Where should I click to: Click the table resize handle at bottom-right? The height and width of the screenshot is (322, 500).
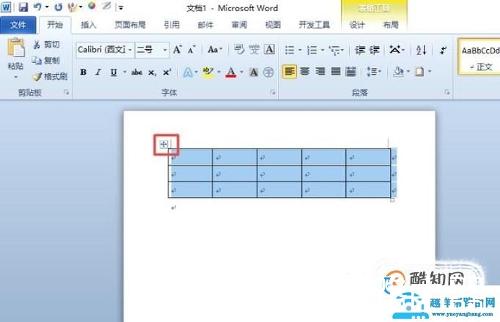(392, 200)
